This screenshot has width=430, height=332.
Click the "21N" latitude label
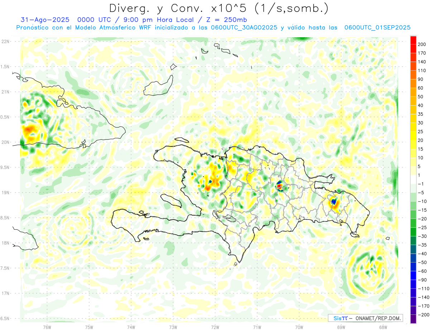pos(5,92)
